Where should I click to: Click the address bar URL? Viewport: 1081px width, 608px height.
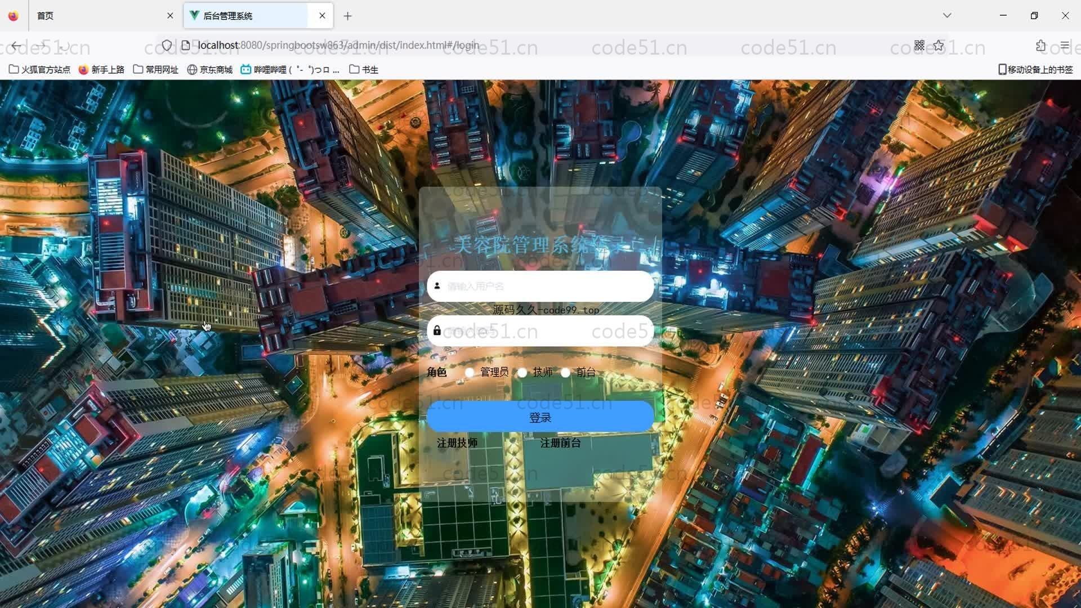click(x=338, y=45)
